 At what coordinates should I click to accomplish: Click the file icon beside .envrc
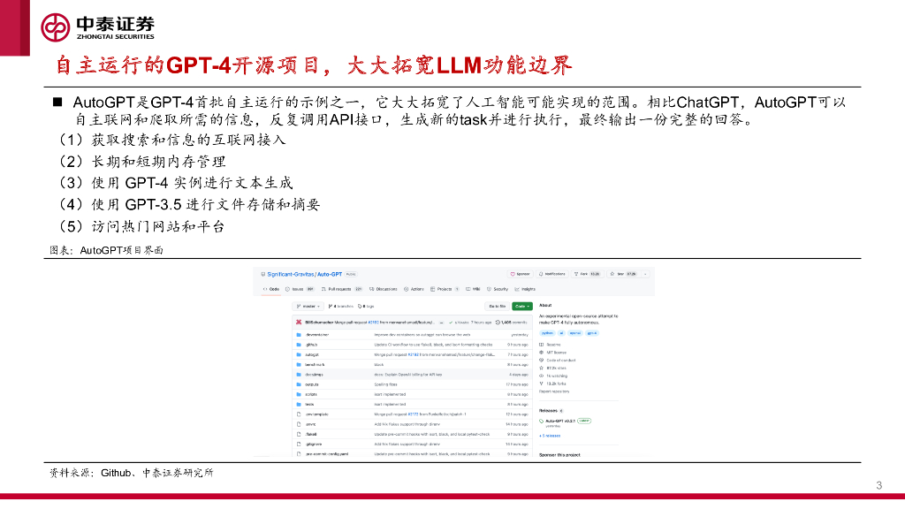pos(299,424)
